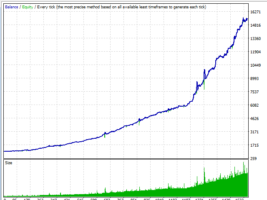Click the 16271 value on the vertical axis
267x200 pixels.
pos(255,12)
